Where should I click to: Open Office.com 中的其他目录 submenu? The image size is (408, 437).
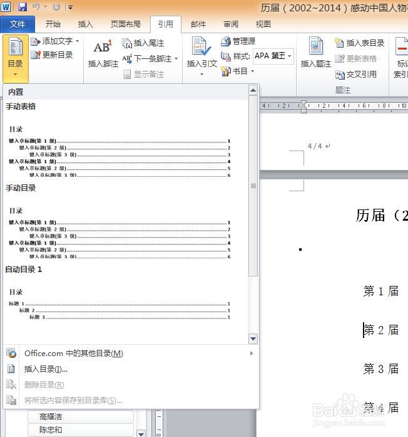coord(131,354)
